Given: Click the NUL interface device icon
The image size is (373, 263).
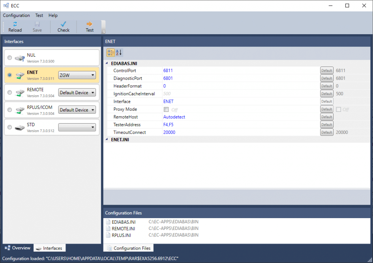Looking at the screenshot, I should (20, 58).
